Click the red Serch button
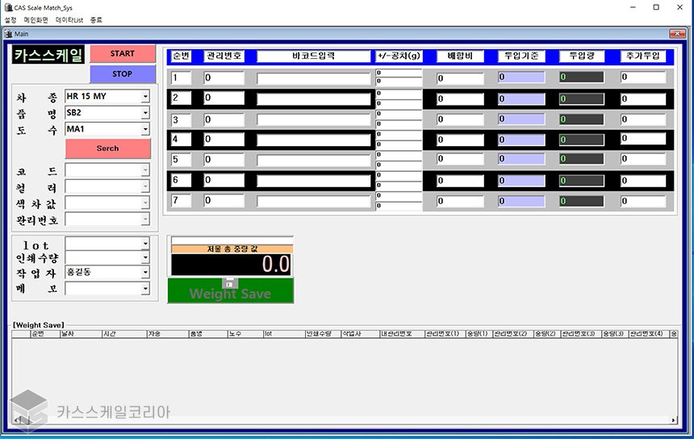This screenshot has height=439, width=694. click(x=107, y=148)
